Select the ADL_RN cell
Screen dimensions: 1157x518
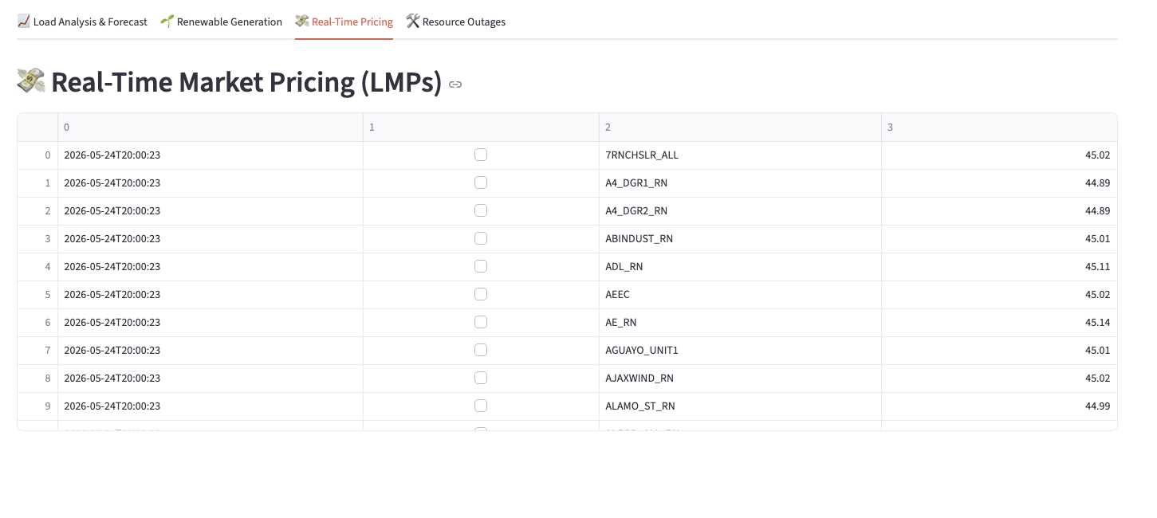coord(740,267)
